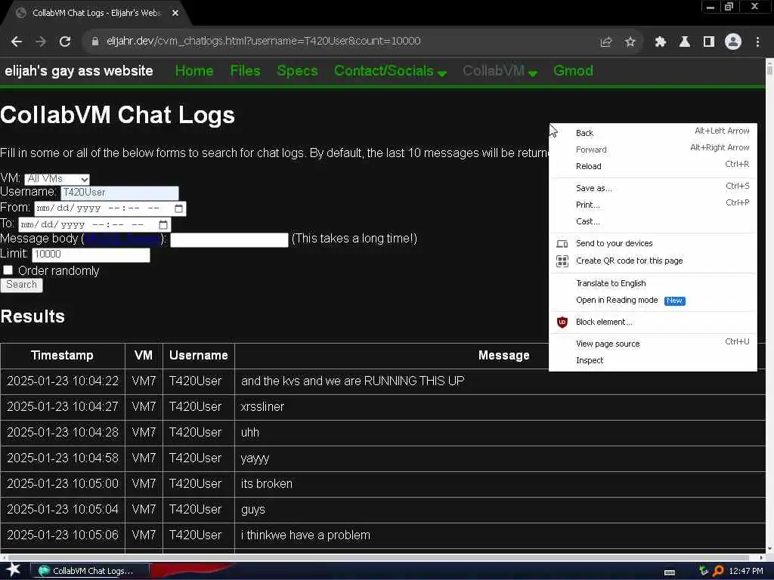Click the Message body input field
The width and height of the screenshot is (774, 580).
(229, 240)
